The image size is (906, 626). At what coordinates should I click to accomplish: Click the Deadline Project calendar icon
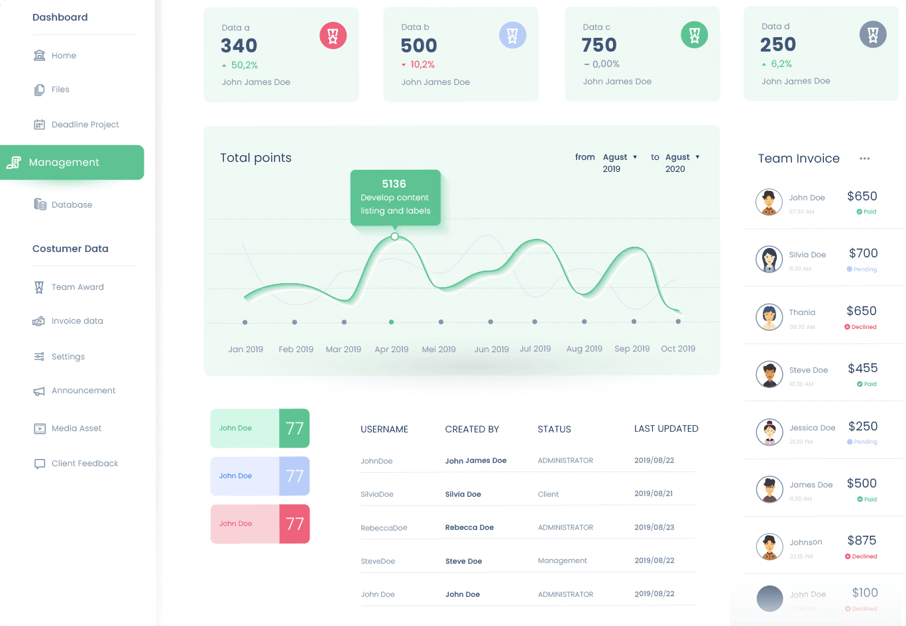click(x=40, y=124)
